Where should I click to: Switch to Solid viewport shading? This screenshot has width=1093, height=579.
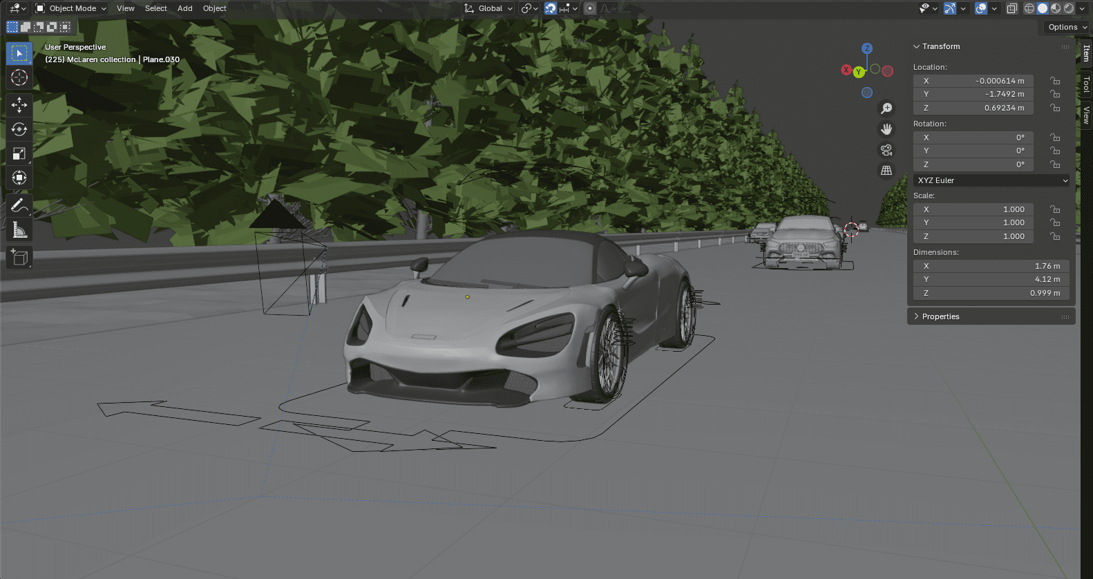point(1043,8)
